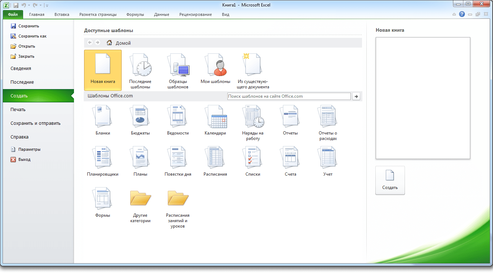
Task: Choose the Мои шаблоны icon
Action: pyautogui.click(x=215, y=66)
